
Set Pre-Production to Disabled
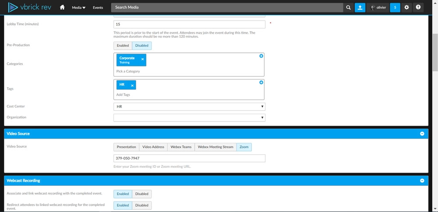pos(142,46)
